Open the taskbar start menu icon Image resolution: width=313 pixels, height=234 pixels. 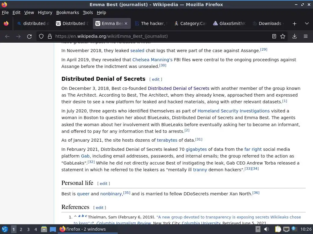(5, 229)
